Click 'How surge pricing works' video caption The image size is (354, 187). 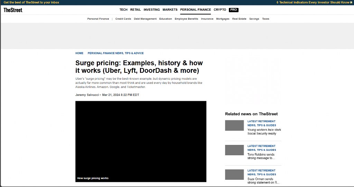tap(93, 178)
